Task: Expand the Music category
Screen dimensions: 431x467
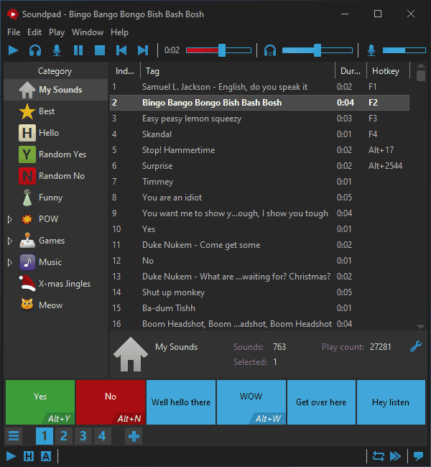Action: [10, 262]
